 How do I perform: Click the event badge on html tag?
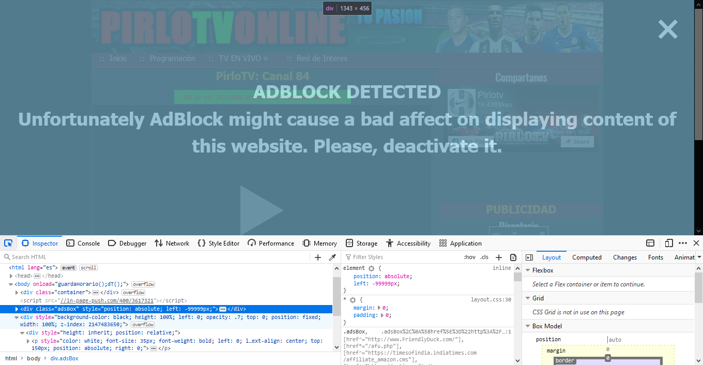(68, 268)
